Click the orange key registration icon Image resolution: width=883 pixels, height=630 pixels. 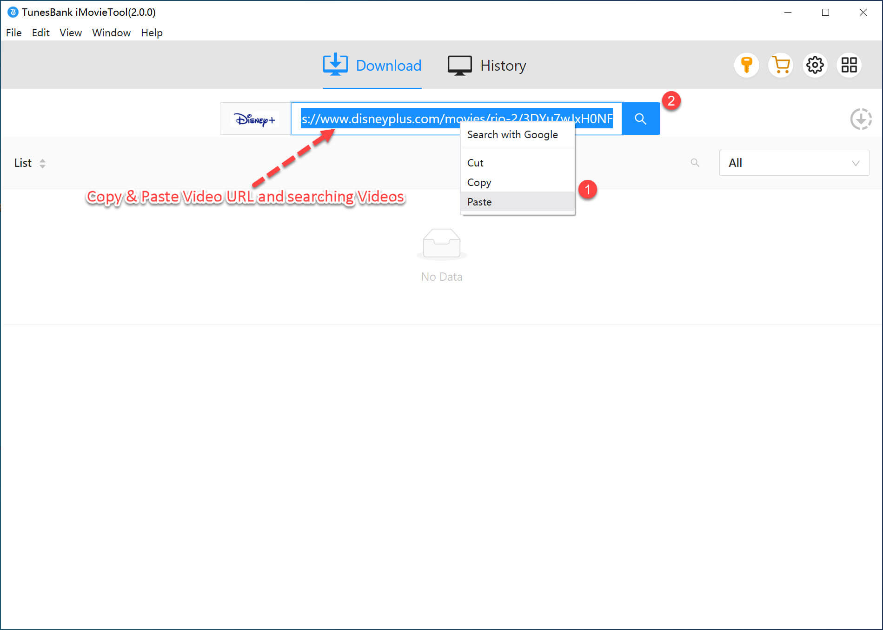click(x=746, y=65)
